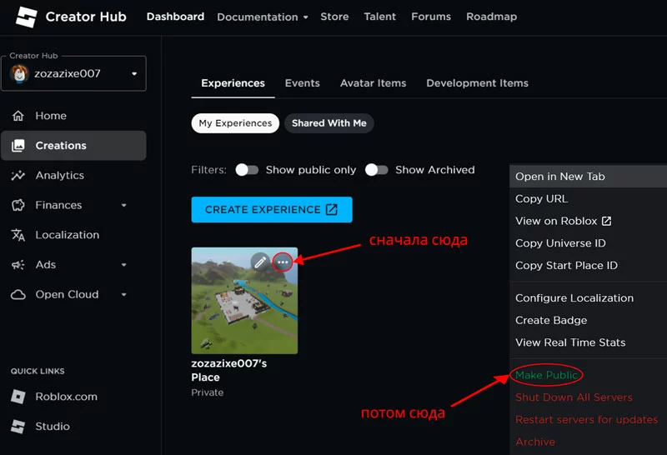This screenshot has height=455, width=667.
Task: Click the Ads megaphone icon
Action: pyautogui.click(x=18, y=264)
